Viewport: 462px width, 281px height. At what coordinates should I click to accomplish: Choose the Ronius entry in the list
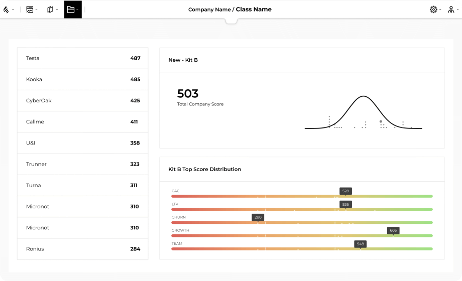tap(83, 249)
